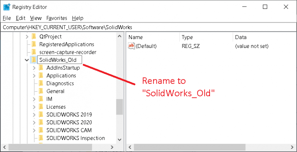Viewport: 297px width, 152px height.
Task: Click the tree pane horizontal scroll left arrow
Action: [5, 147]
